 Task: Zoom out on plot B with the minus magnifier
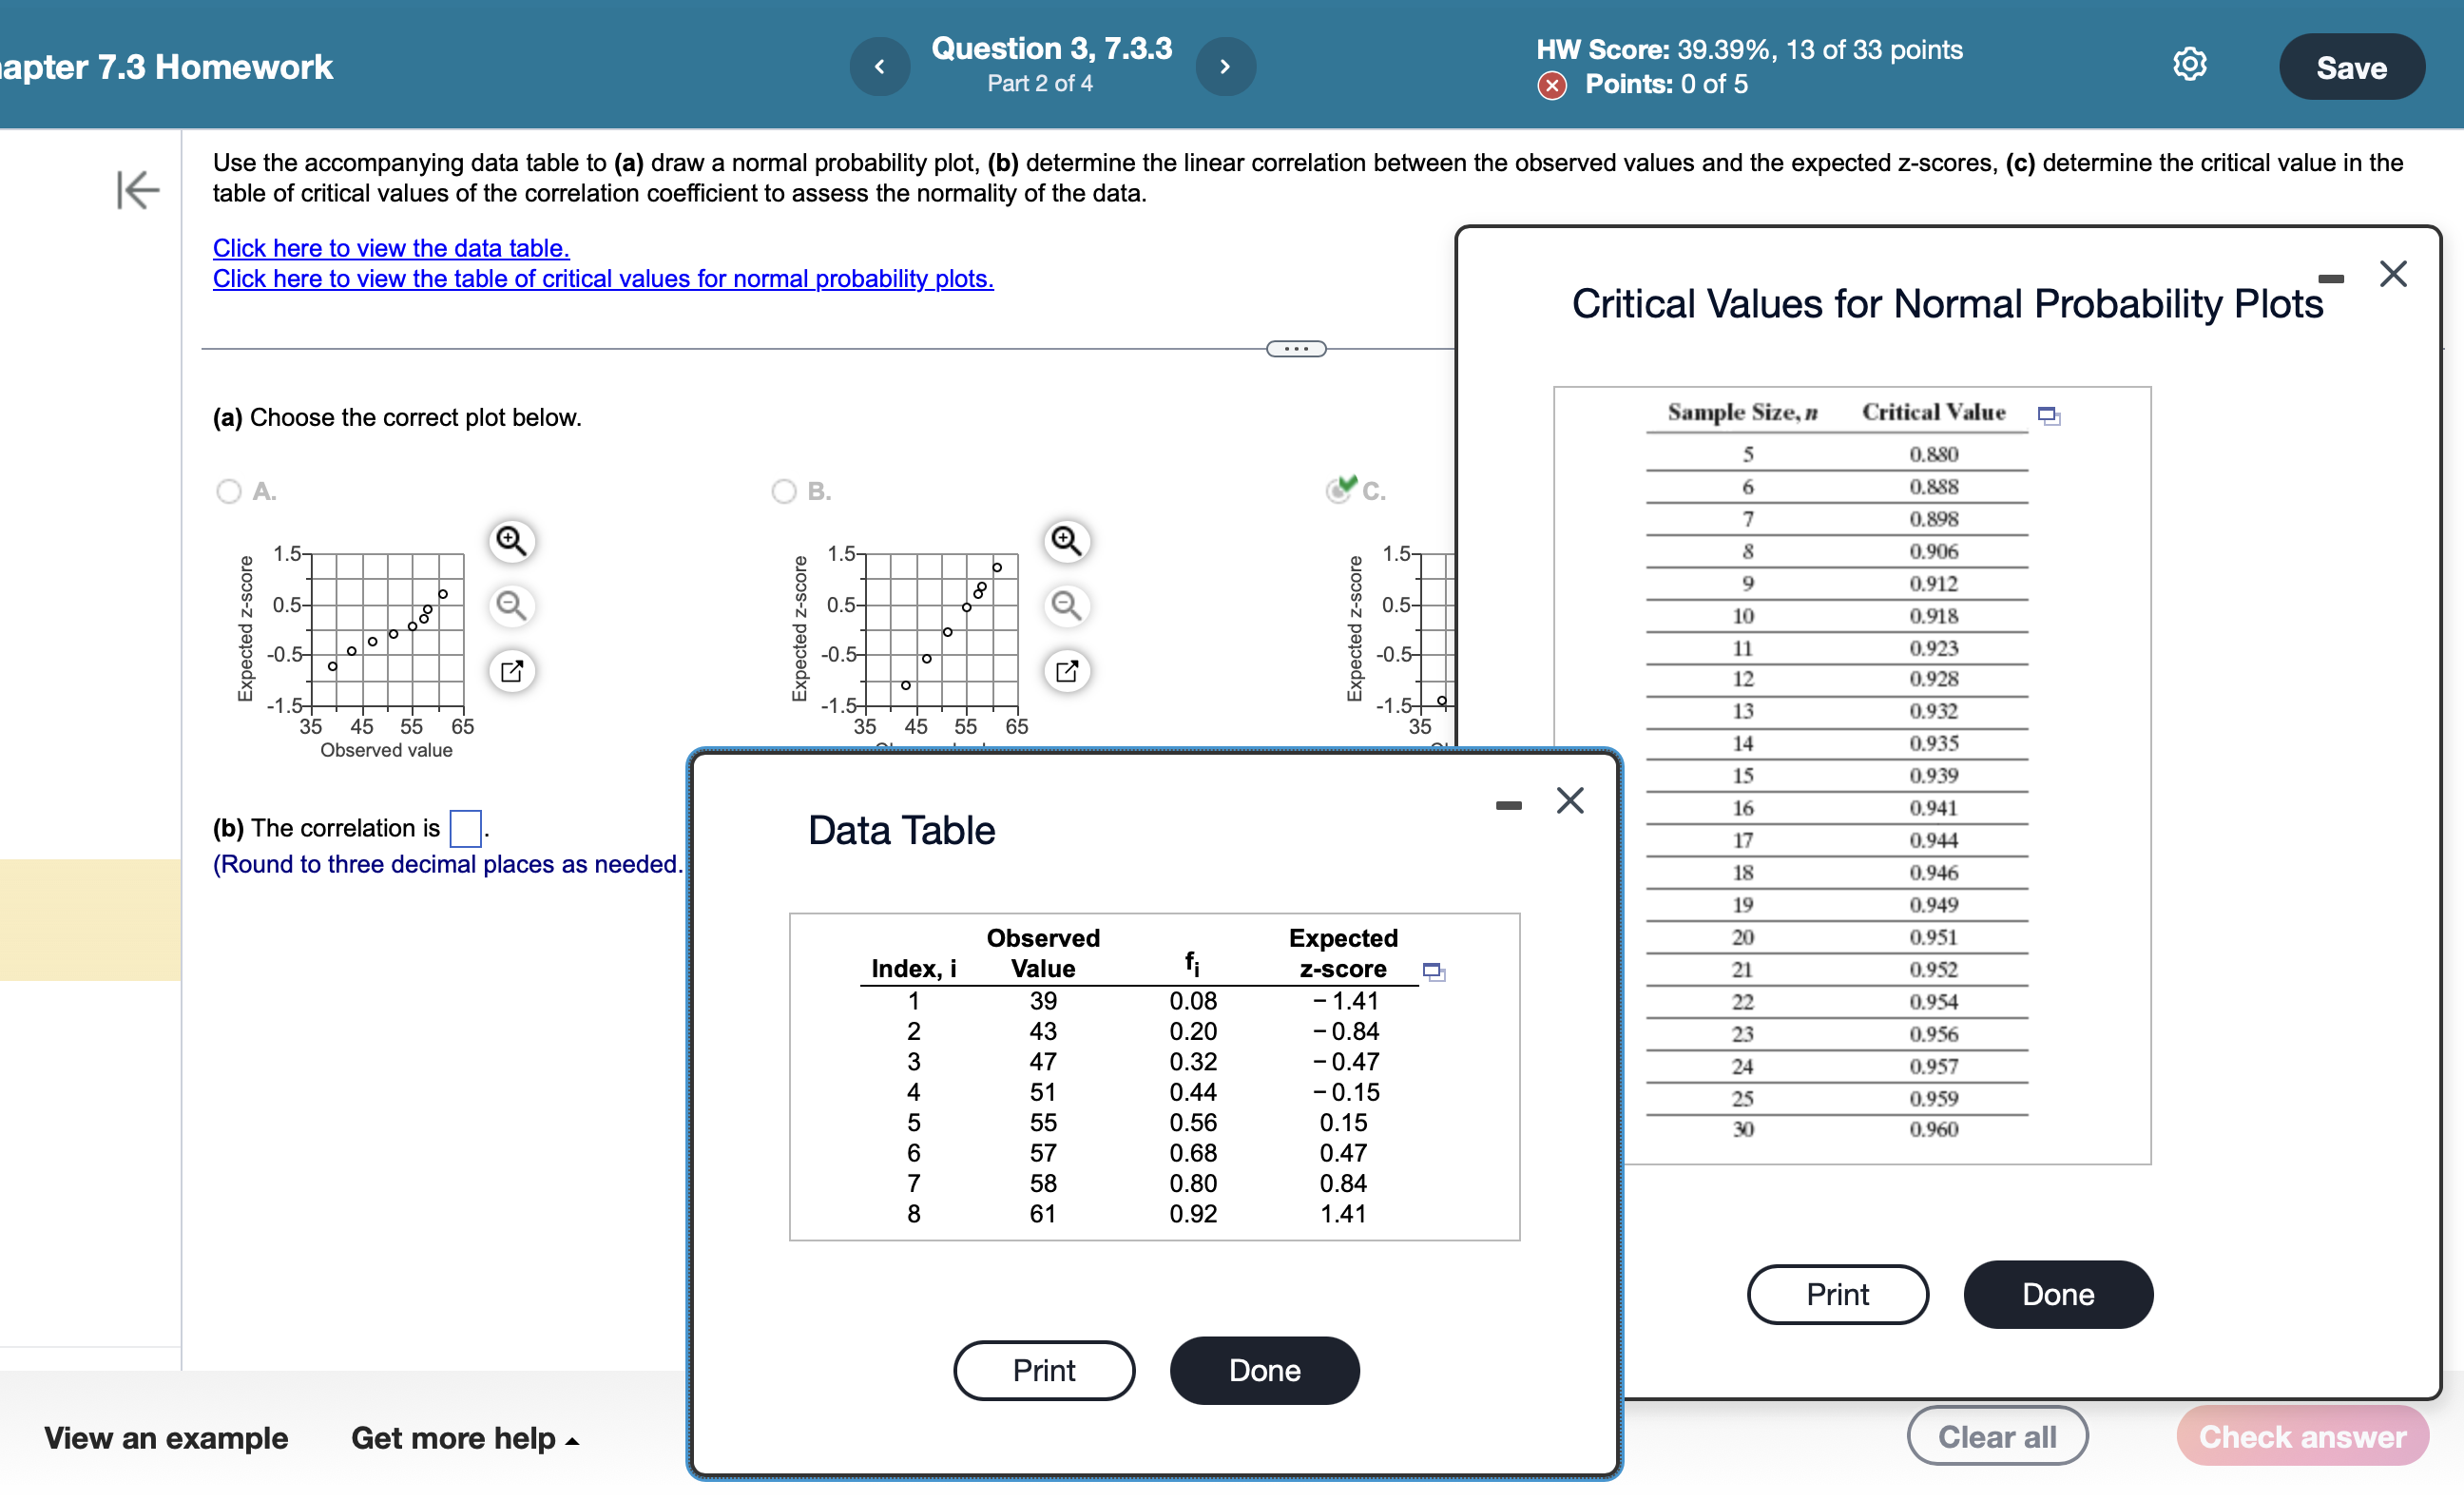(1067, 605)
